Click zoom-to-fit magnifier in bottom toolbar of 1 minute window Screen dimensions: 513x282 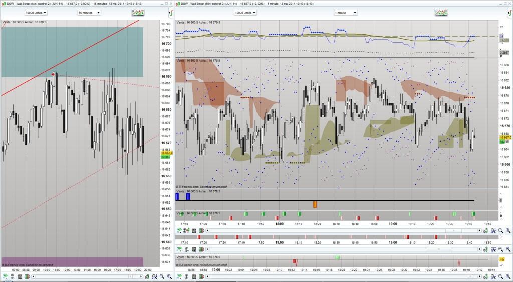493,277
